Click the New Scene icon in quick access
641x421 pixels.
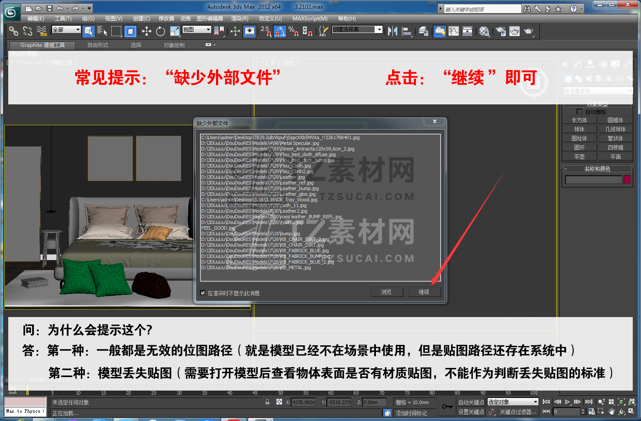coord(29,8)
